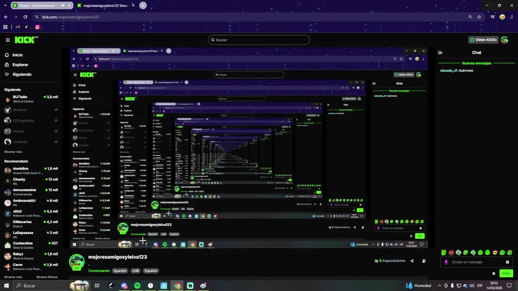The height and width of the screenshot is (291, 518).
Task: Open Westcol offline channel
Action: tap(31, 110)
